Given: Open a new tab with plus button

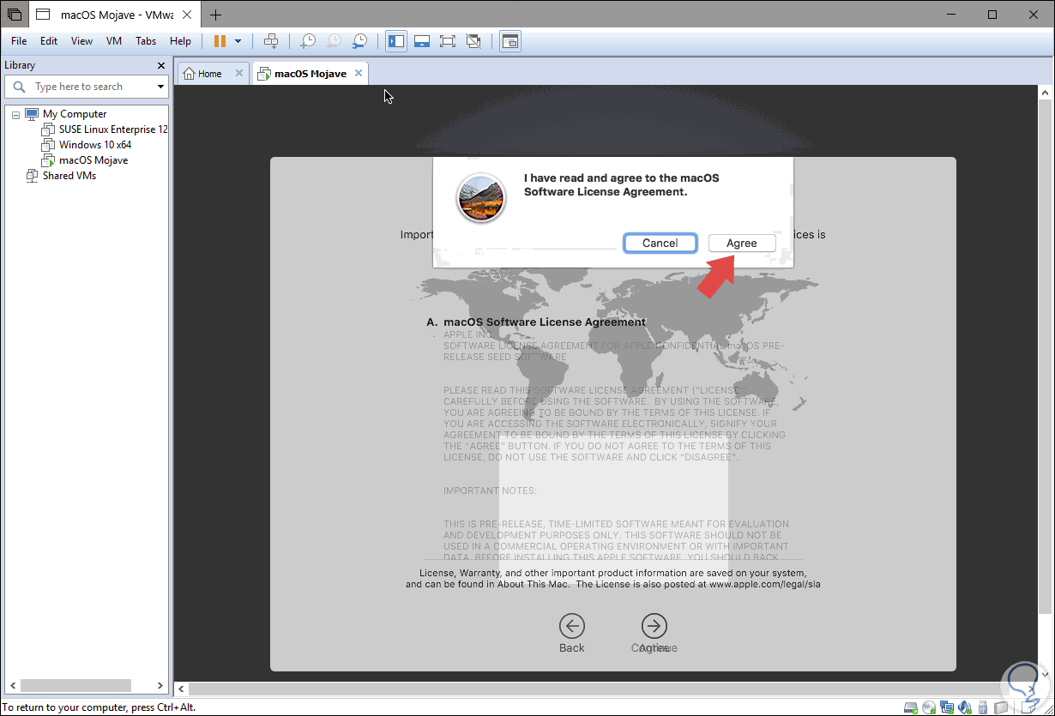Looking at the screenshot, I should tap(215, 15).
